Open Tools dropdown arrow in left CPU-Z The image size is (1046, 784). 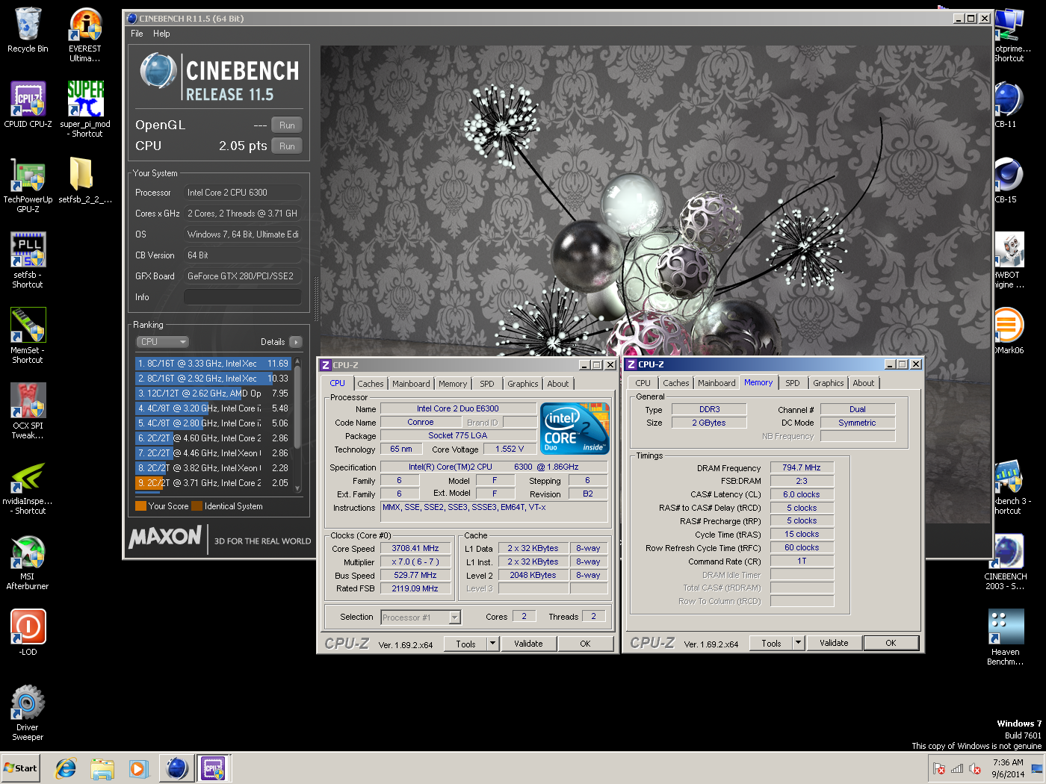pos(492,644)
